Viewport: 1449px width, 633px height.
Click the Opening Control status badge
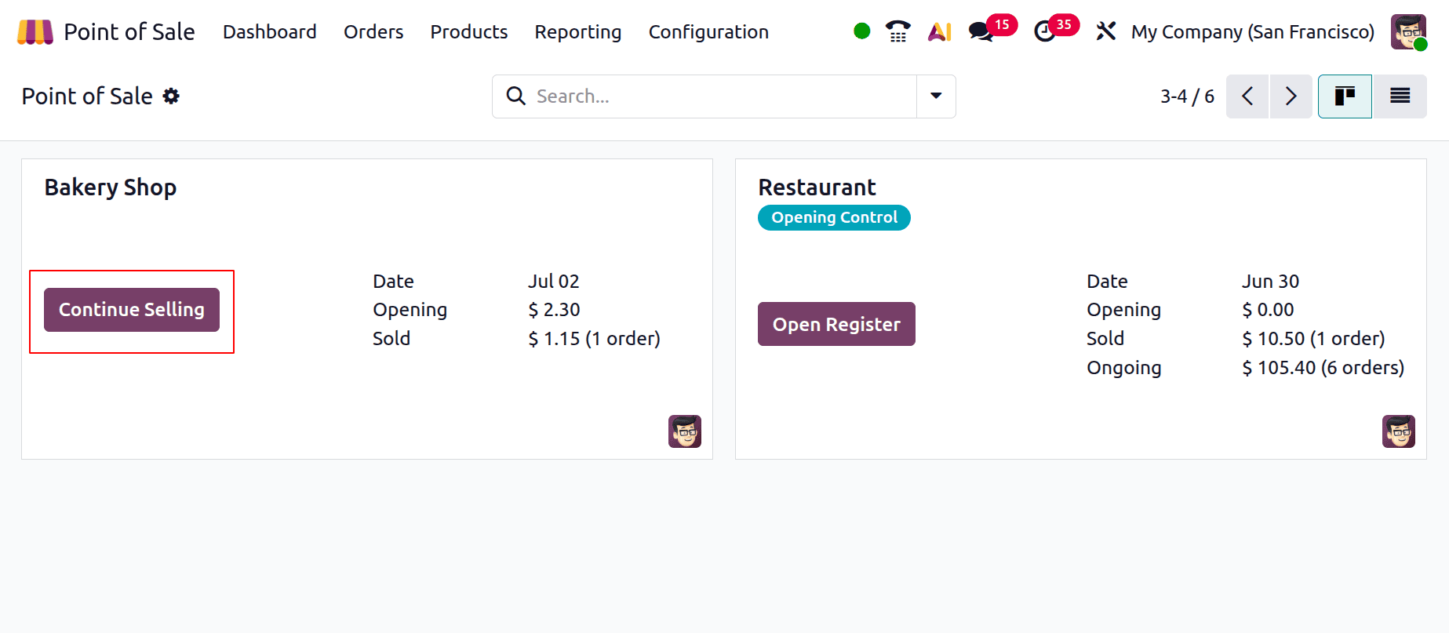834,217
